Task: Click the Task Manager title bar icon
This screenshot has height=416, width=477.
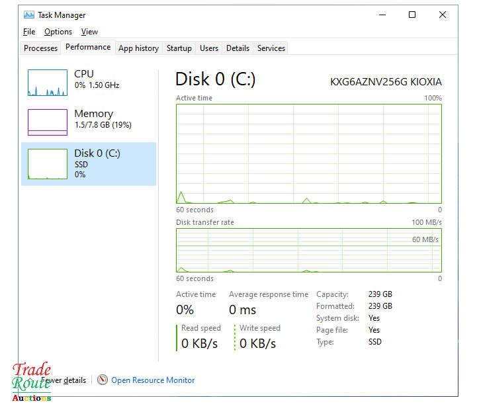Action: [x=29, y=15]
